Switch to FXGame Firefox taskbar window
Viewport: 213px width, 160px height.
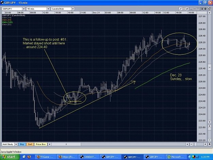coord(45,157)
